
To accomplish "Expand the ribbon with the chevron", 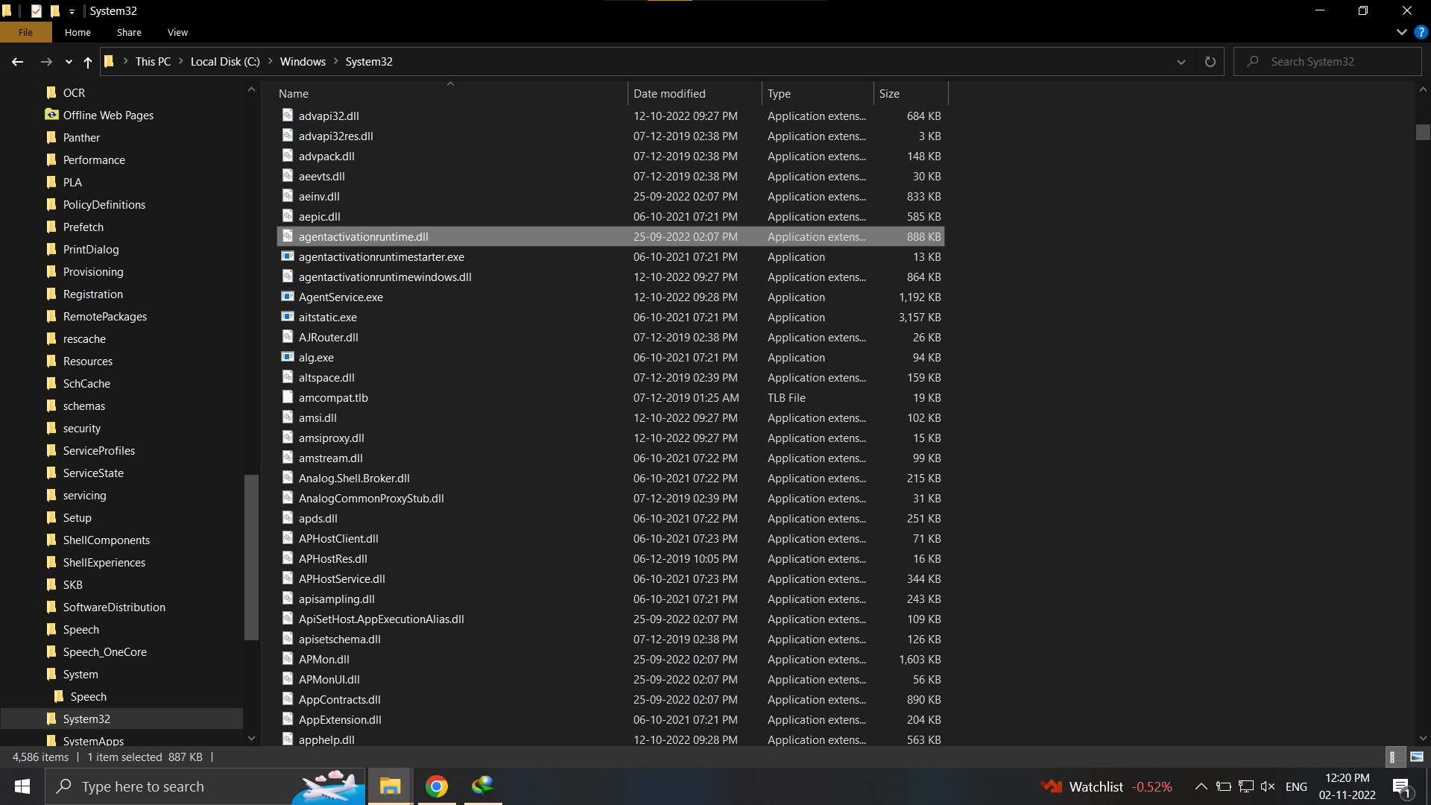I will 1401,32.
